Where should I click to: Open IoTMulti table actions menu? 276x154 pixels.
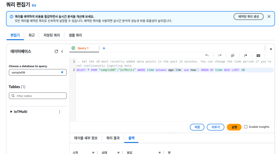pyautogui.click(x=60, y=112)
